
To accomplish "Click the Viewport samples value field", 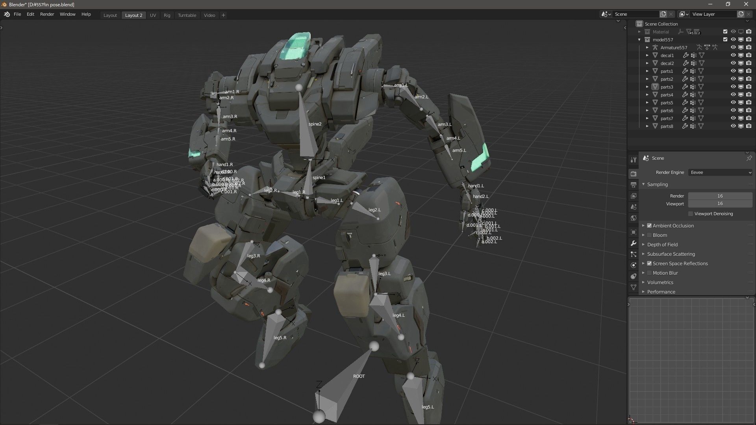I will (x=720, y=204).
